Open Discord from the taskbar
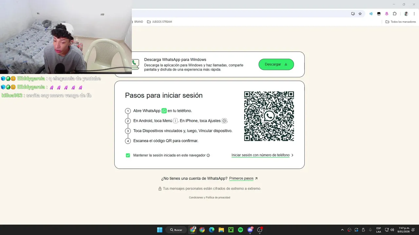Screen dimensions: 419x235 (250, 230)
